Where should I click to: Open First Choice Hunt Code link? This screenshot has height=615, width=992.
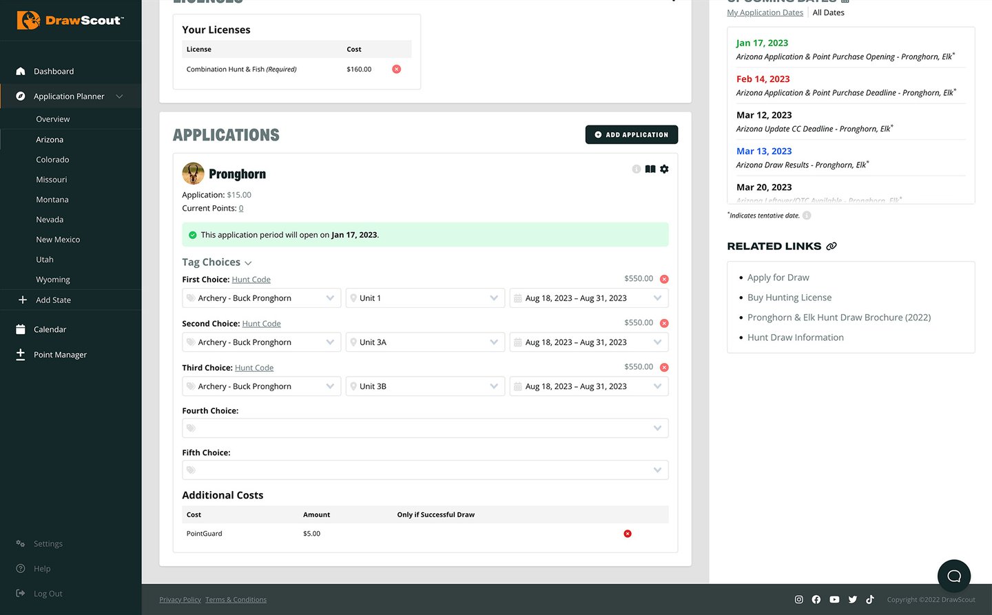tap(251, 280)
